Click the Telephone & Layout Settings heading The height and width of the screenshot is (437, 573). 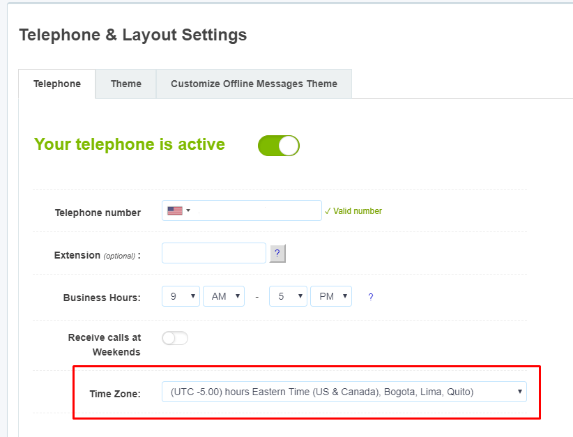[133, 35]
